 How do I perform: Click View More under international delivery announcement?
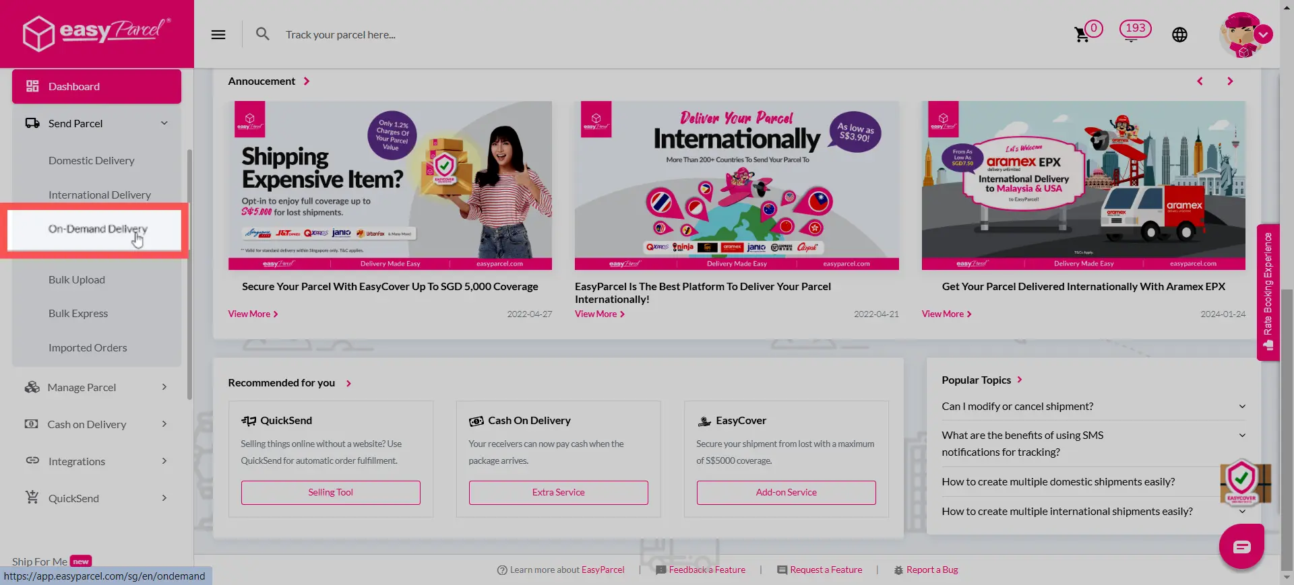click(x=599, y=314)
